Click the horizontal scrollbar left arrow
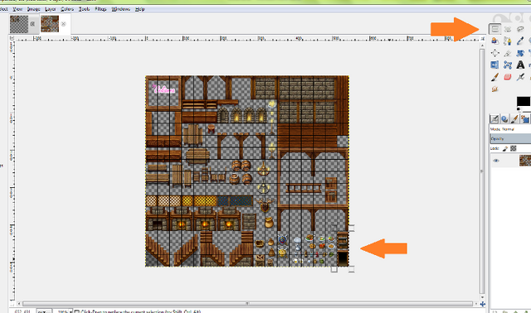The height and width of the screenshot is (313, 531). [19, 304]
